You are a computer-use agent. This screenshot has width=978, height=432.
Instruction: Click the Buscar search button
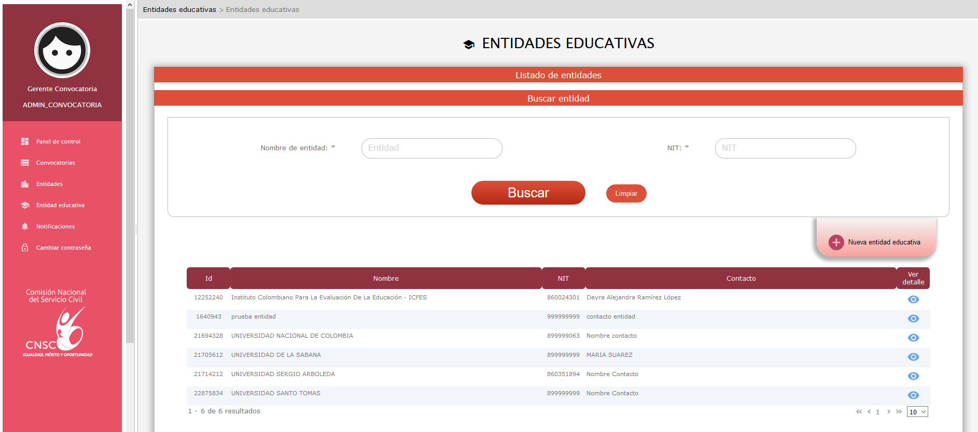click(x=528, y=193)
